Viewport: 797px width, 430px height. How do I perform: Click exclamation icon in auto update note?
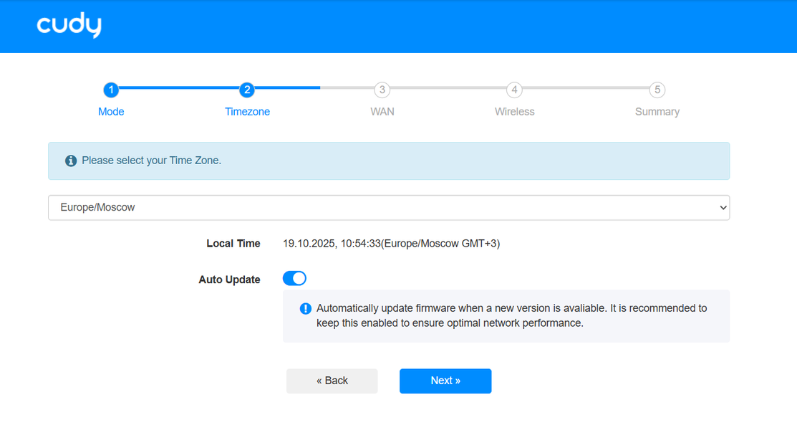(x=305, y=309)
